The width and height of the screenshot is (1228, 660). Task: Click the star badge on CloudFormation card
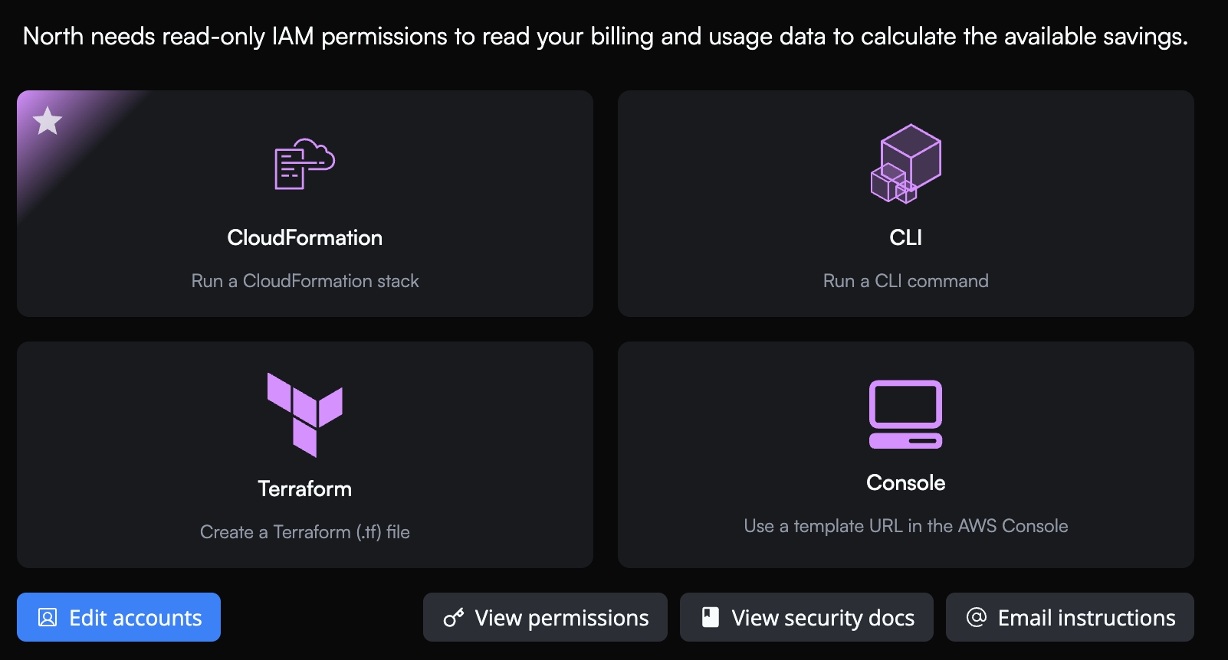coord(48,121)
